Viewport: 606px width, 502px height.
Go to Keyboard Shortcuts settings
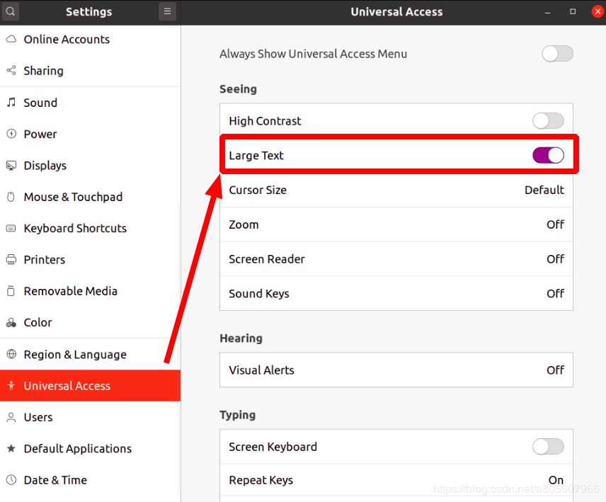coord(75,228)
